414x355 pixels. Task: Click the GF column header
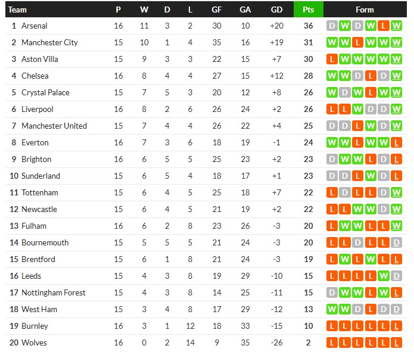click(217, 10)
